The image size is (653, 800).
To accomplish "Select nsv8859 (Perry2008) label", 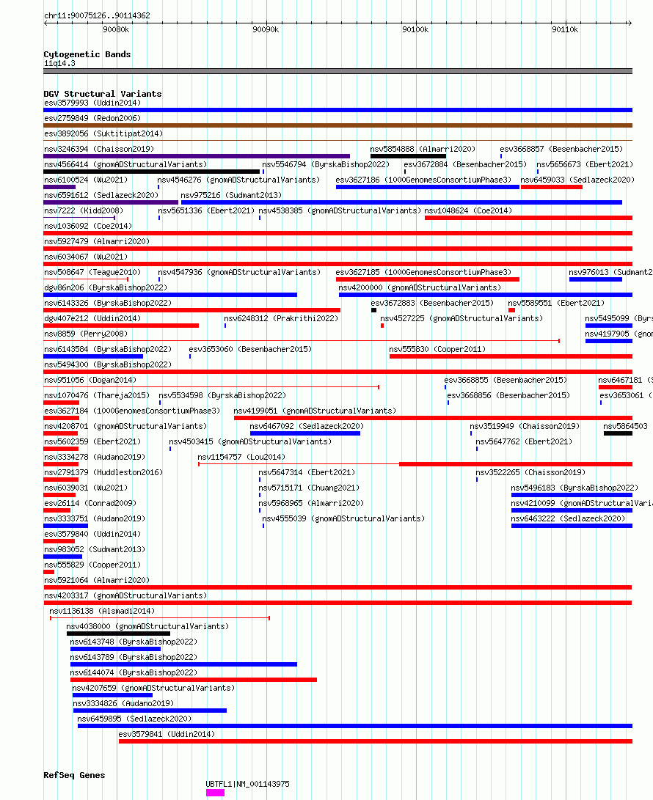I will pyautogui.click(x=86, y=334).
